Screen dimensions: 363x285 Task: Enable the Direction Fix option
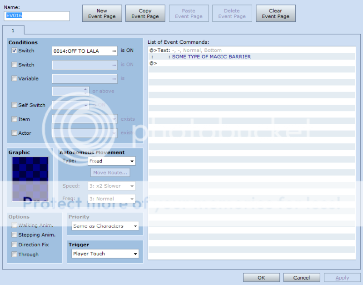point(15,244)
